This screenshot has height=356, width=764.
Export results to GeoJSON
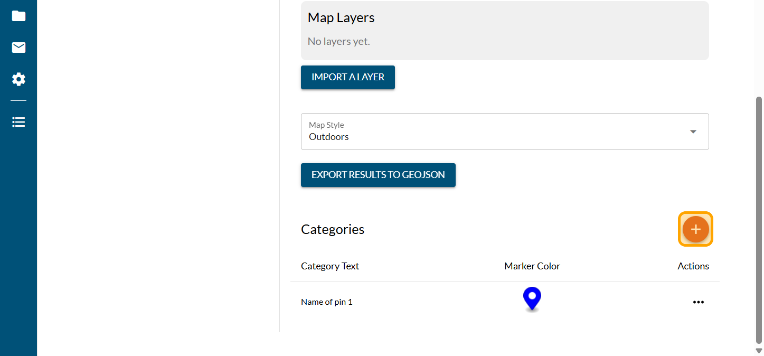coord(378,175)
